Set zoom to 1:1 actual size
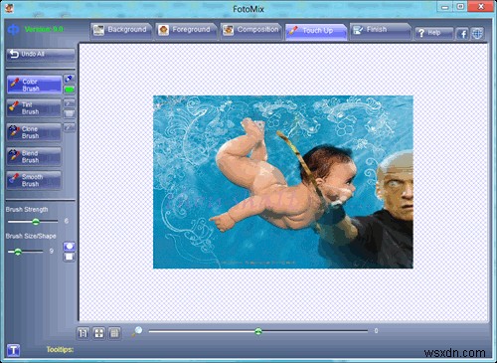The height and width of the screenshot is (363, 497). click(x=83, y=333)
